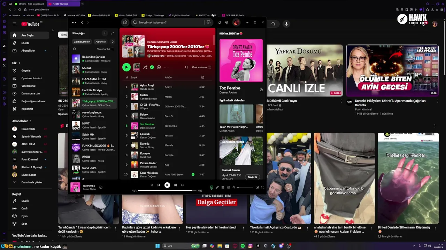This screenshot has width=446, height=250.
Task: Skip to previous track in Spotify
Action: [x=159, y=185]
